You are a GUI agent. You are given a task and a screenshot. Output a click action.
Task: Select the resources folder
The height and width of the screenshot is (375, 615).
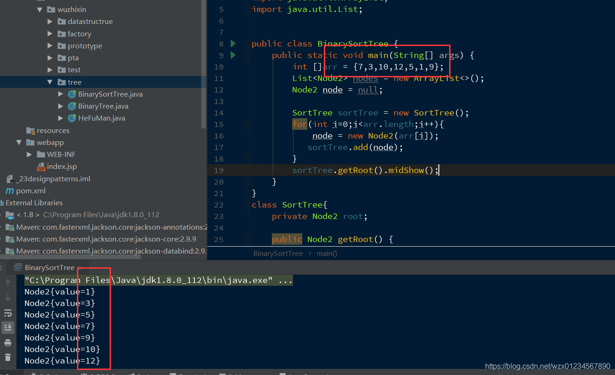53,131
